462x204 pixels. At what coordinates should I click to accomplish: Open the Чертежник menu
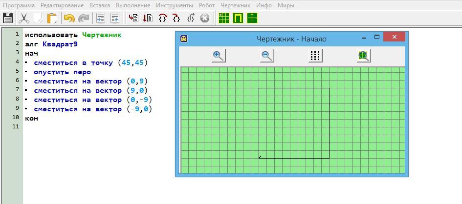236,5
